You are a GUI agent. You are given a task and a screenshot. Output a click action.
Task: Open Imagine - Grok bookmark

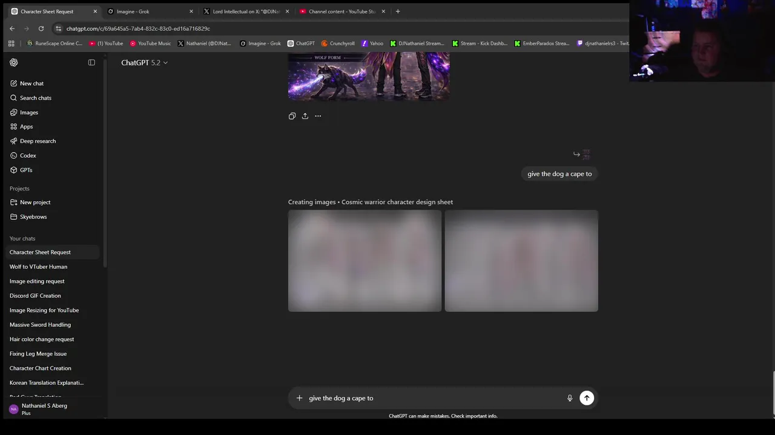coord(260,43)
